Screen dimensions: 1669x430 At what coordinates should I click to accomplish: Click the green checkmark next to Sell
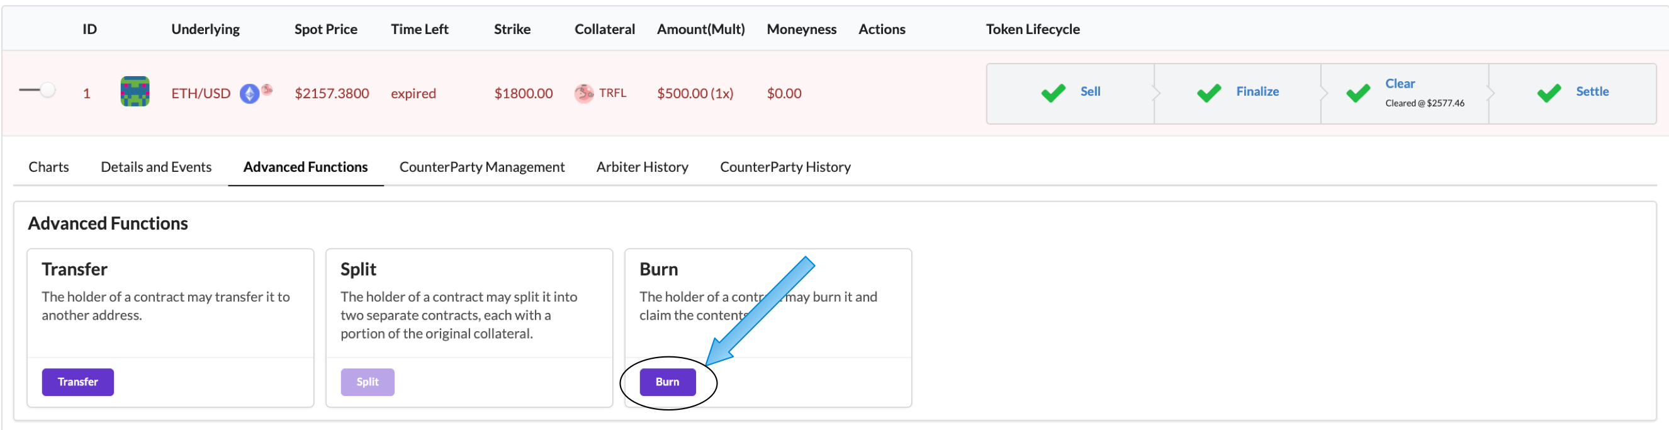pos(1053,93)
